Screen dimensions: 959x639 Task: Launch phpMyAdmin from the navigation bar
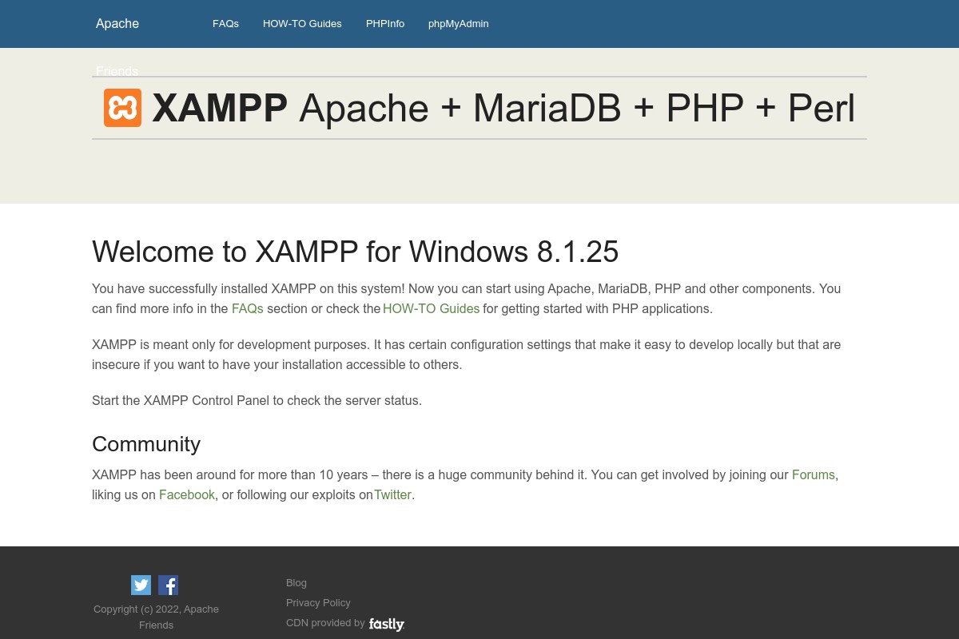point(459,24)
